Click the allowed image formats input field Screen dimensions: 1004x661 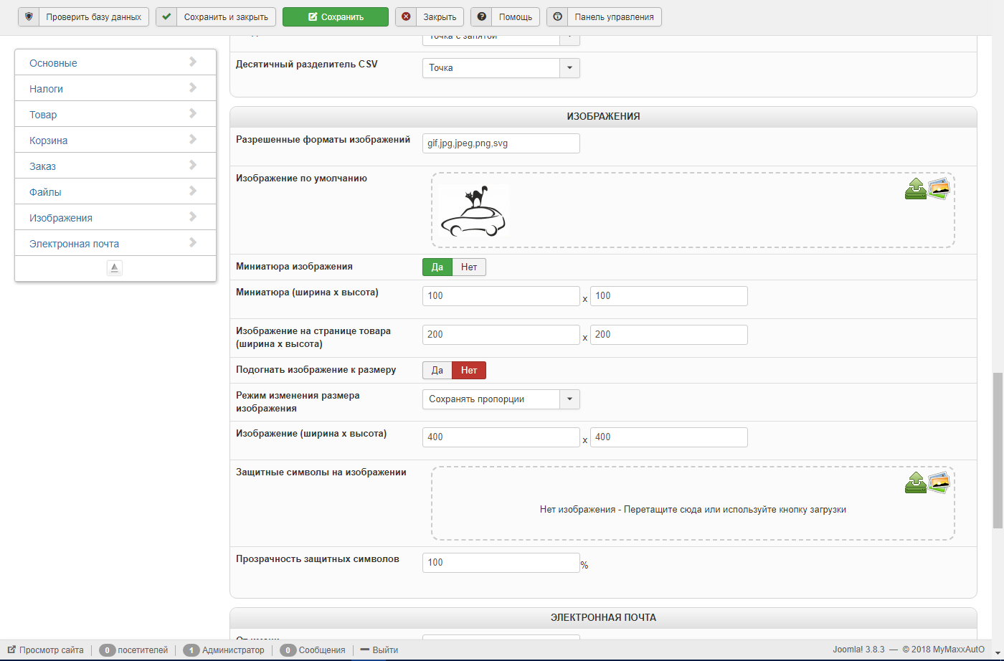(x=501, y=143)
